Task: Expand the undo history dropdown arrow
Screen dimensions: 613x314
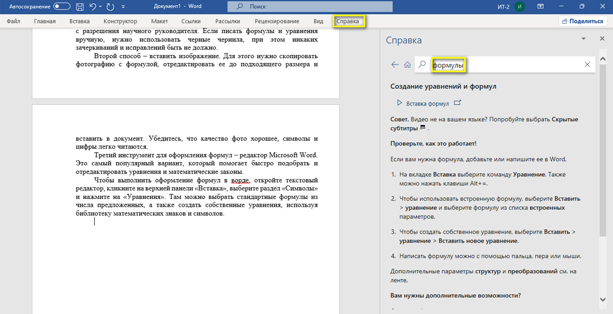Action: [x=101, y=7]
